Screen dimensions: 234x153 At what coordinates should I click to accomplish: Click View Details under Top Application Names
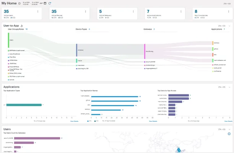pos(153,121)
